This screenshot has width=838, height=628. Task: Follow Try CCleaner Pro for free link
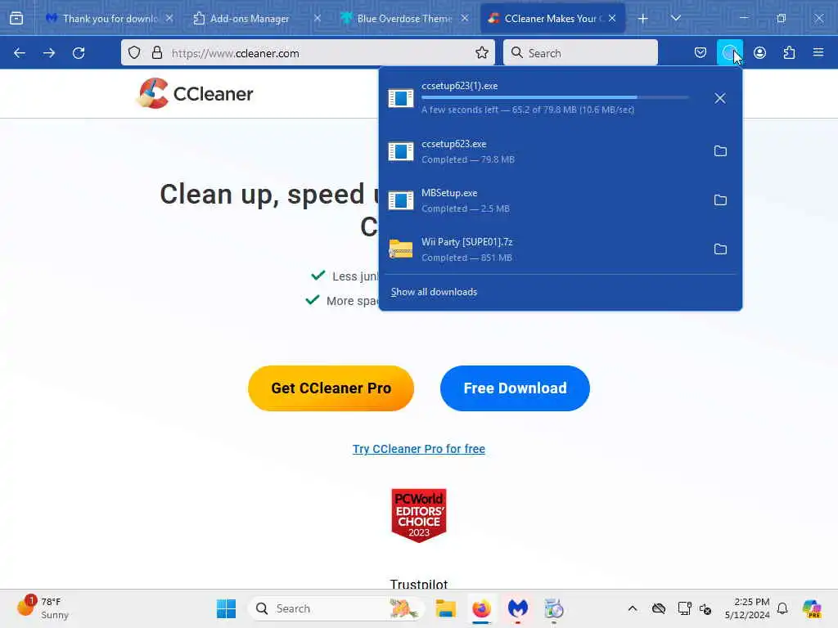pyautogui.click(x=418, y=449)
